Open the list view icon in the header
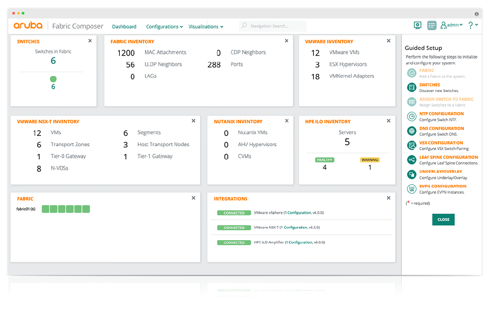 (x=432, y=25)
